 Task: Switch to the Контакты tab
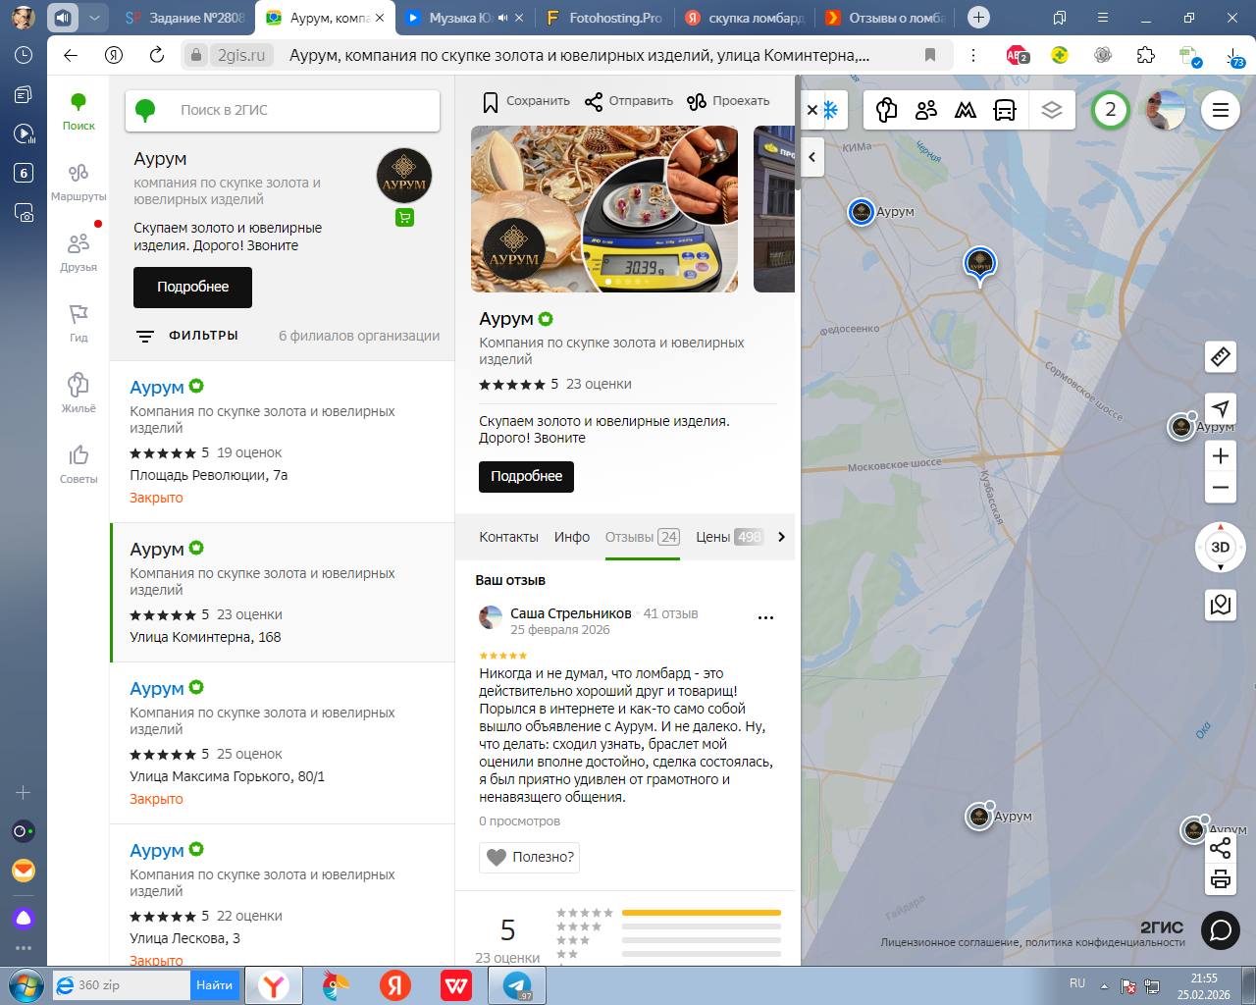[508, 537]
